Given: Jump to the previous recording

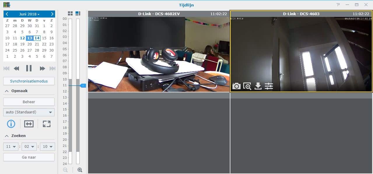Looking at the screenshot, I should click(6, 68).
